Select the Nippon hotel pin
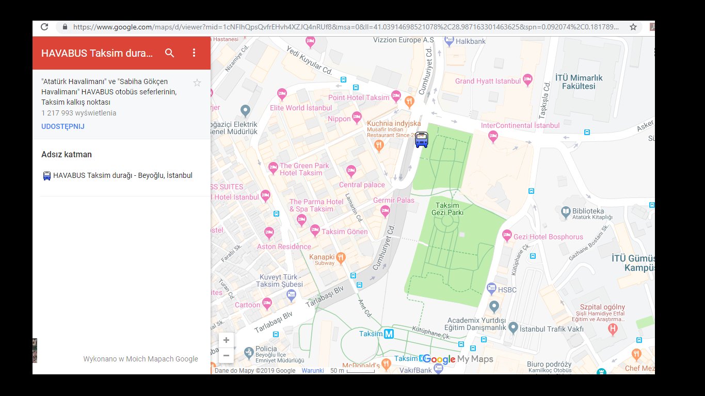Image resolution: width=705 pixels, height=396 pixels. click(357, 117)
